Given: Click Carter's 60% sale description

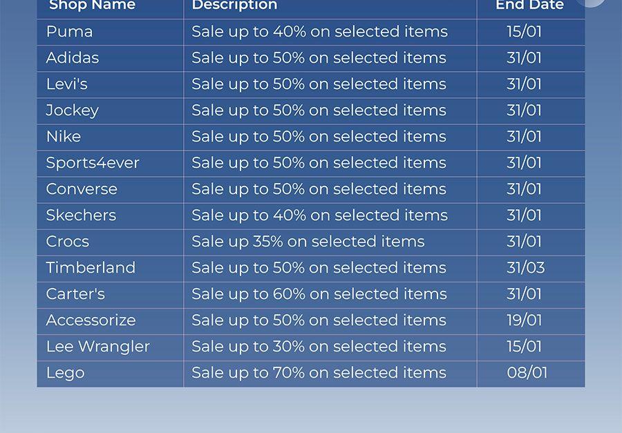Looking at the screenshot, I should (319, 294).
